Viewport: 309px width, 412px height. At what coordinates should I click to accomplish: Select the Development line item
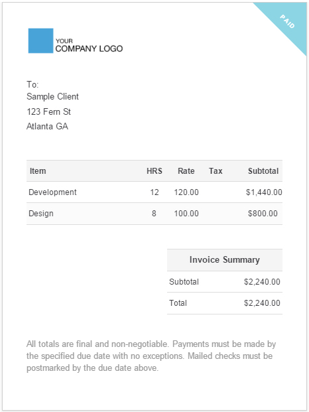click(x=154, y=192)
